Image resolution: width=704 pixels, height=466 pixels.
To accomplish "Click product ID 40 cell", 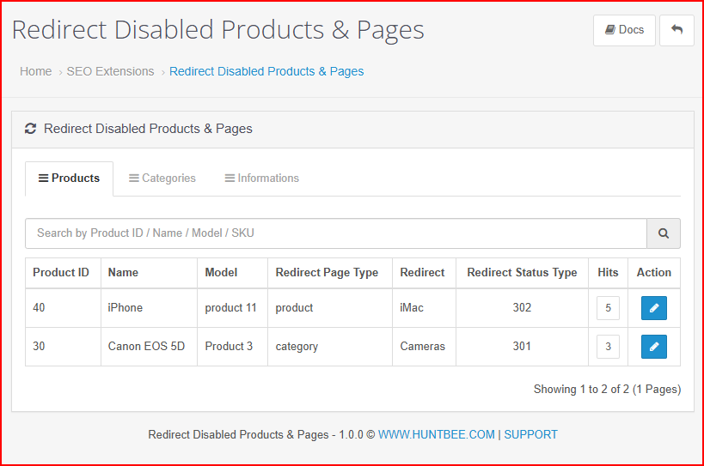I will click(63, 308).
